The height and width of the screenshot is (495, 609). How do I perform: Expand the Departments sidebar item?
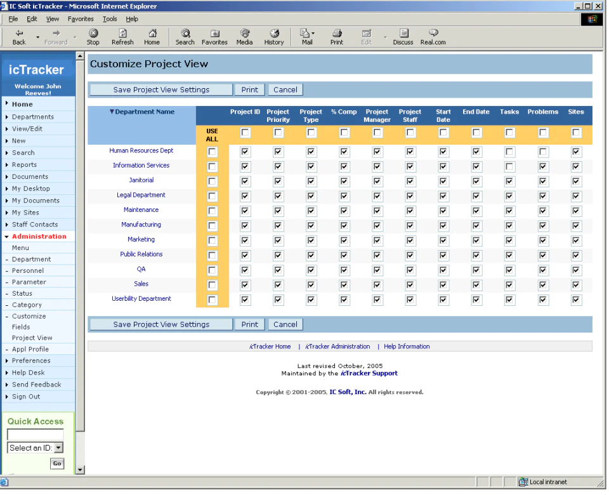click(32, 117)
